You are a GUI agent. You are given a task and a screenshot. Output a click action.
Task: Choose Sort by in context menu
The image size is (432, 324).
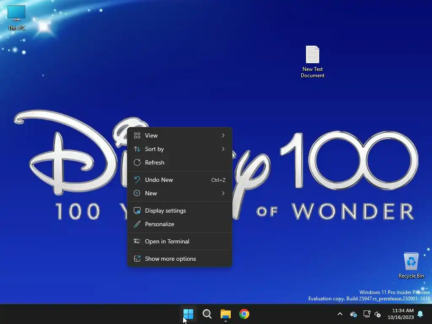pyautogui.click(x=180, y=149)
